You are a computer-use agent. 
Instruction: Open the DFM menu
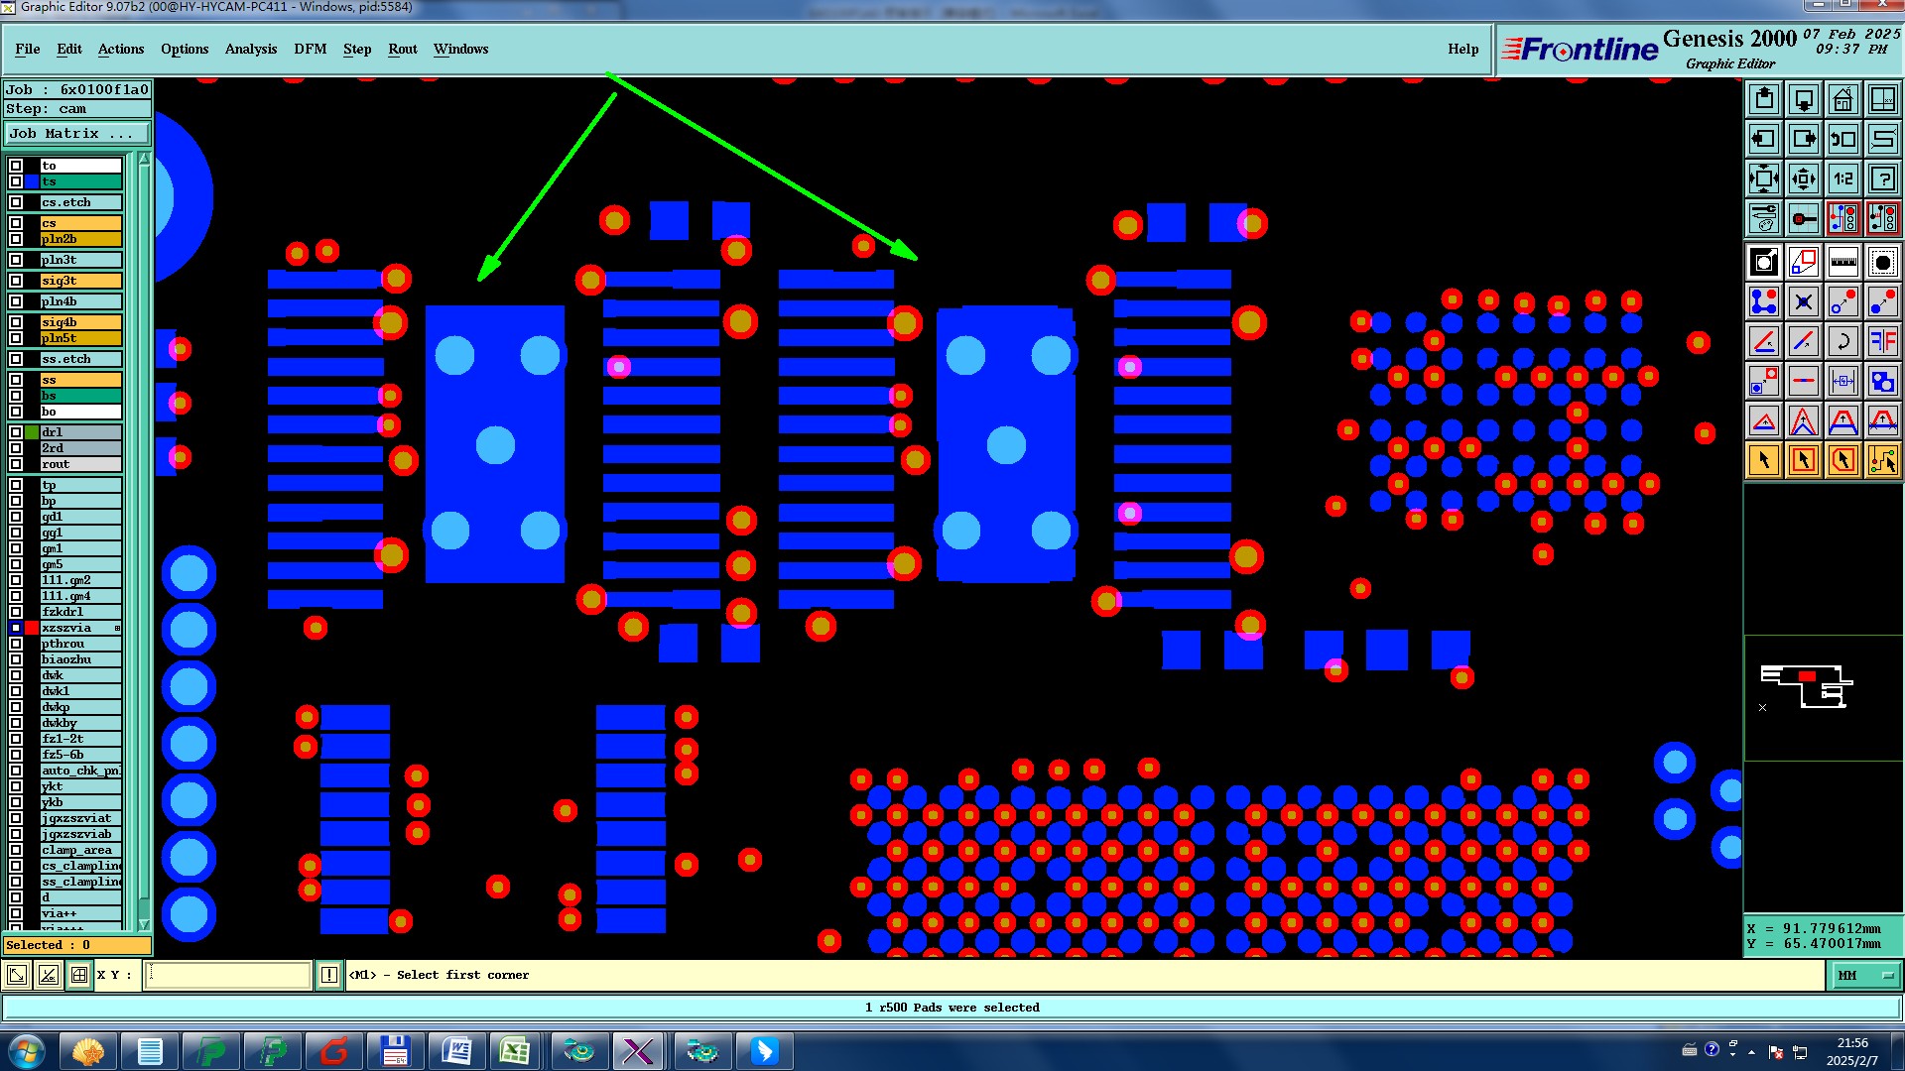[x=310, y=49]
